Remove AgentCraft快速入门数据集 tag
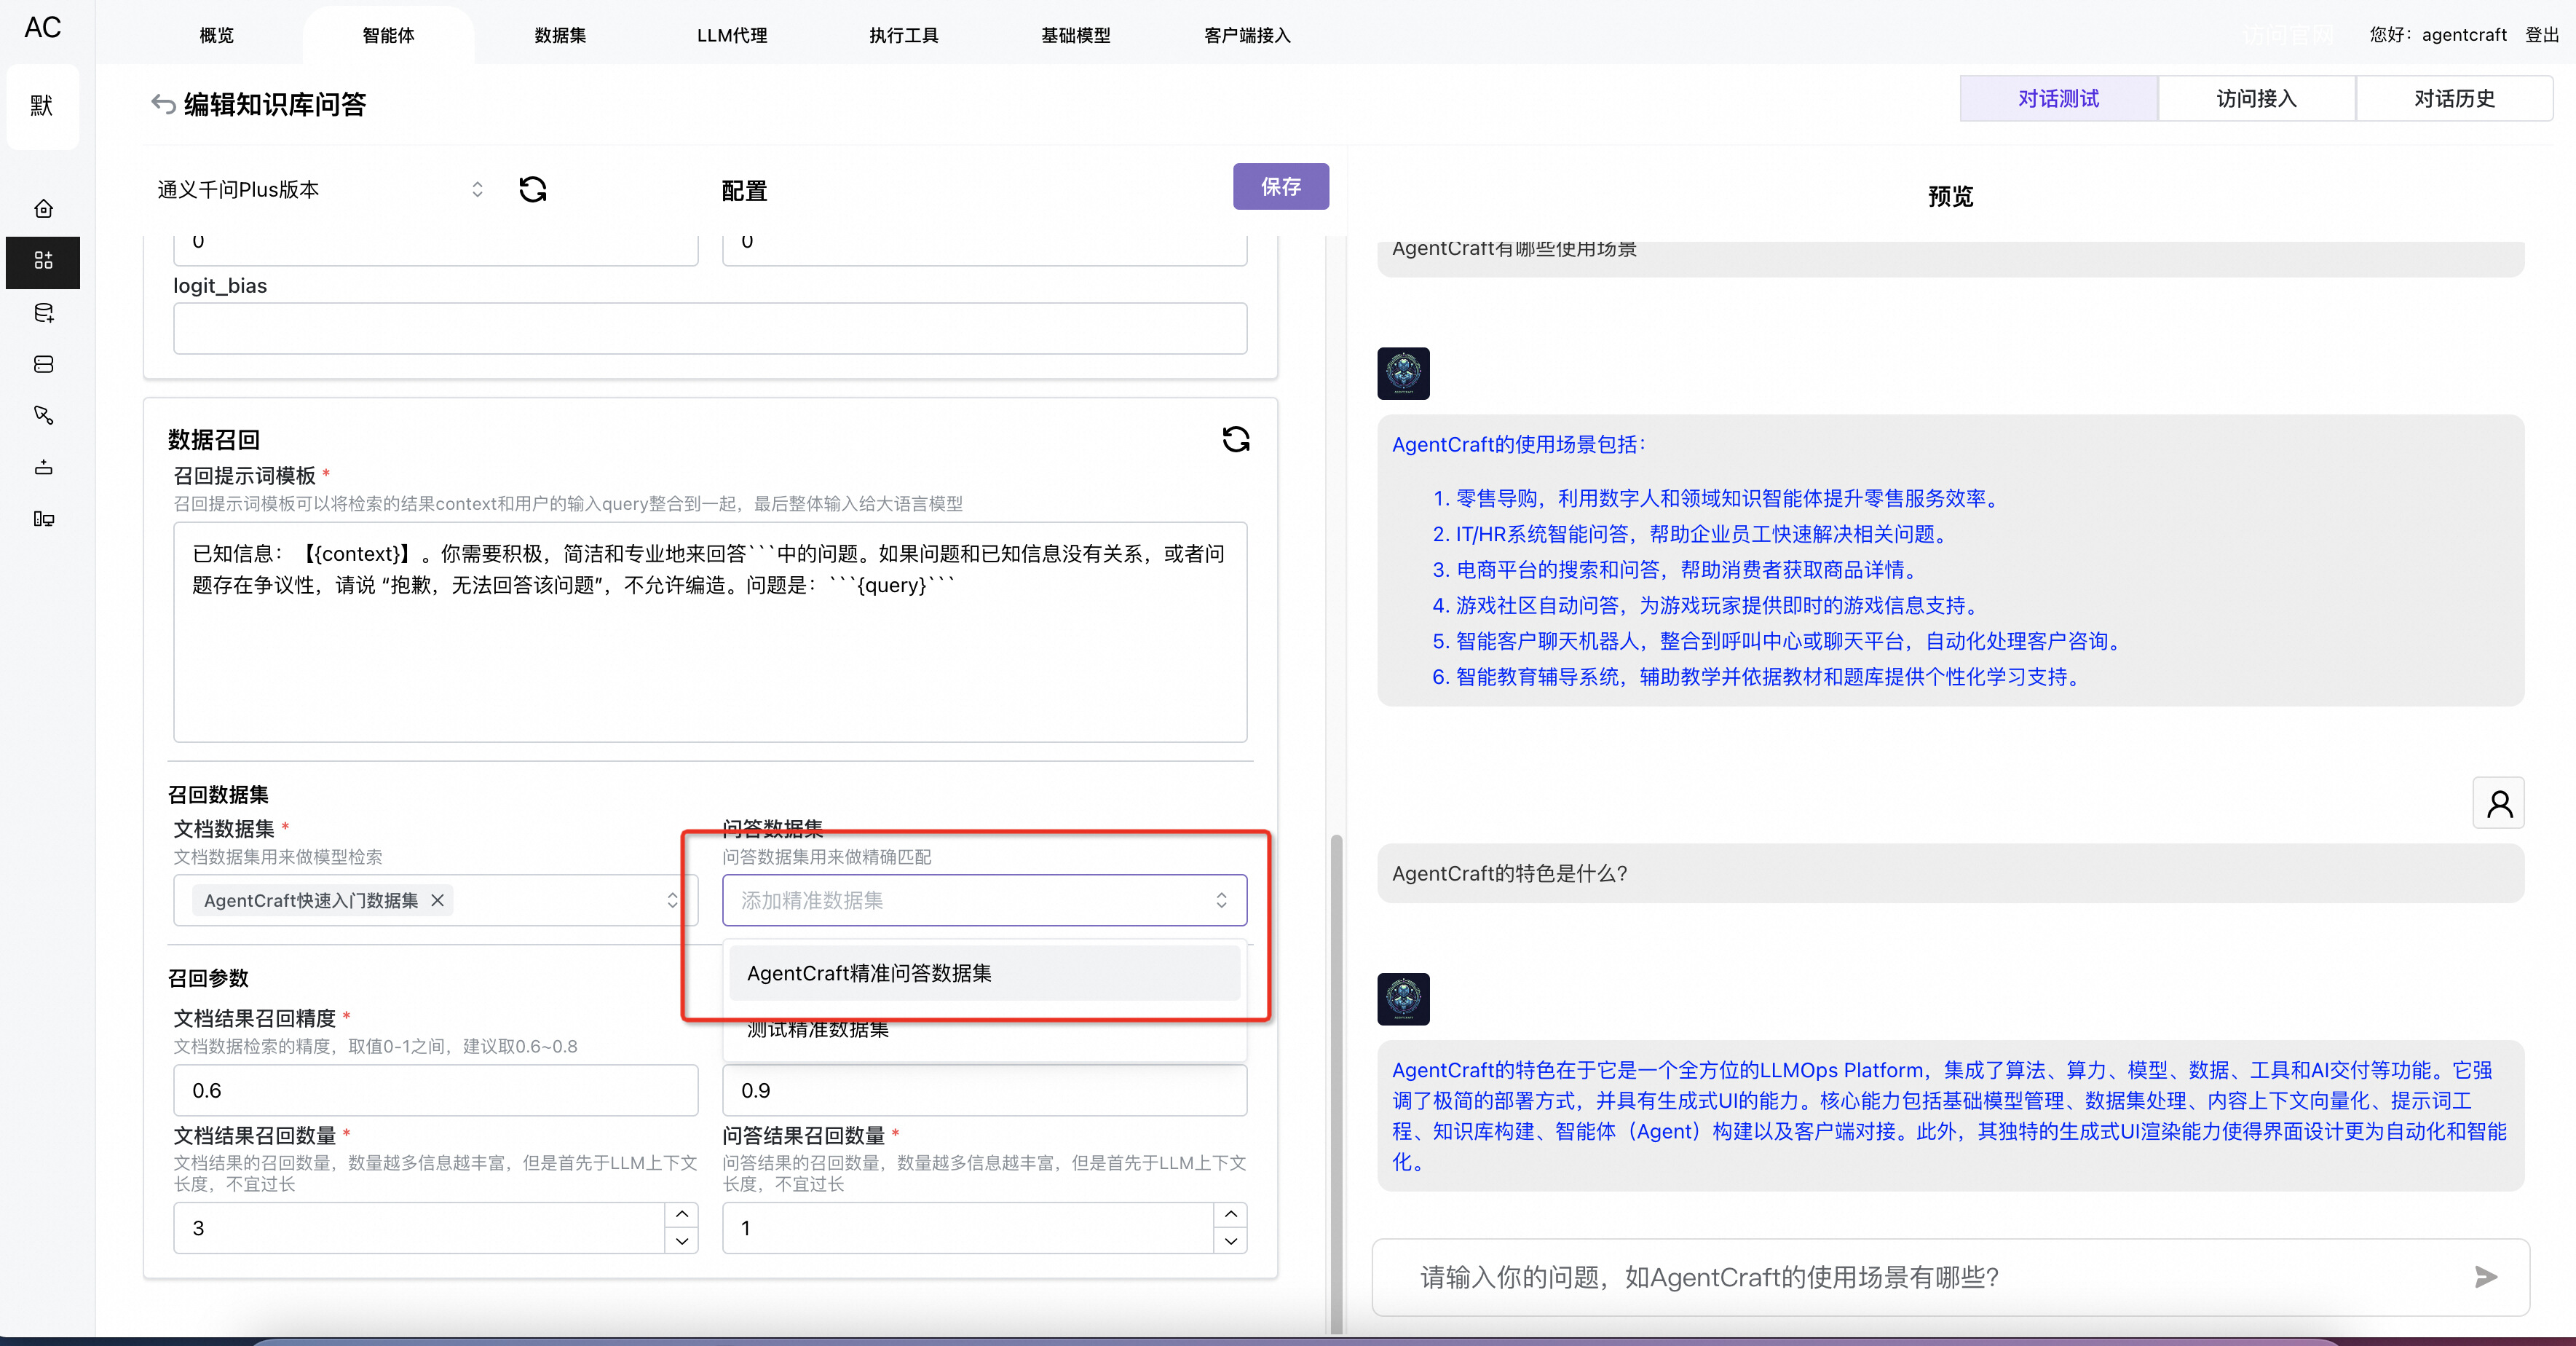 437,900
